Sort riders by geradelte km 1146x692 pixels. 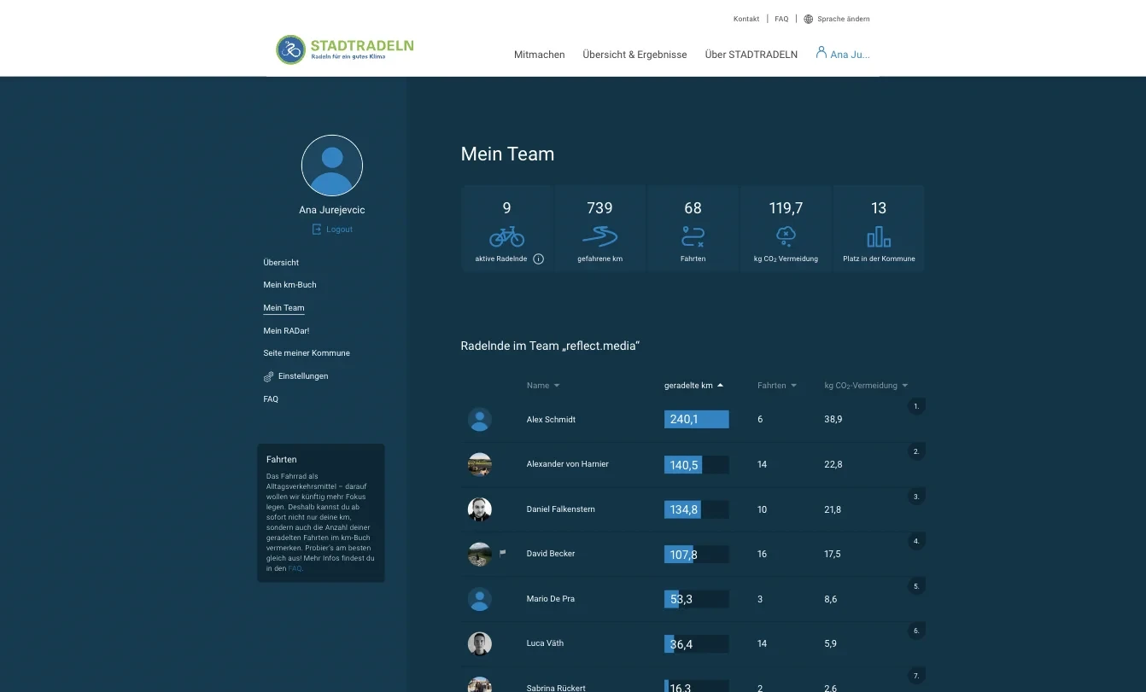tap(693, 386)
